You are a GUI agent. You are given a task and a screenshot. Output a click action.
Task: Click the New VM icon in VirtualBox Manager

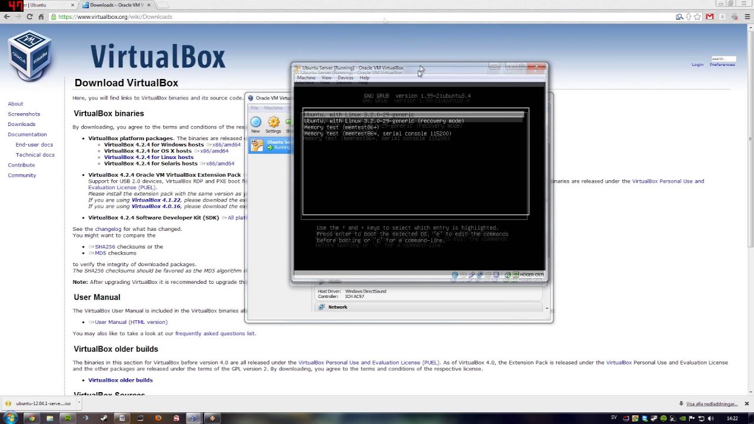[x=256, y=125]
